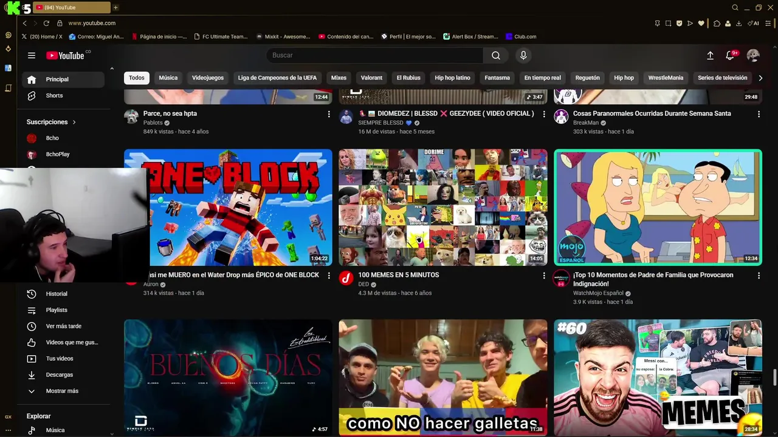Open the BreakMan channel avatar
778x437 pixels.
[x=561, y=117]
